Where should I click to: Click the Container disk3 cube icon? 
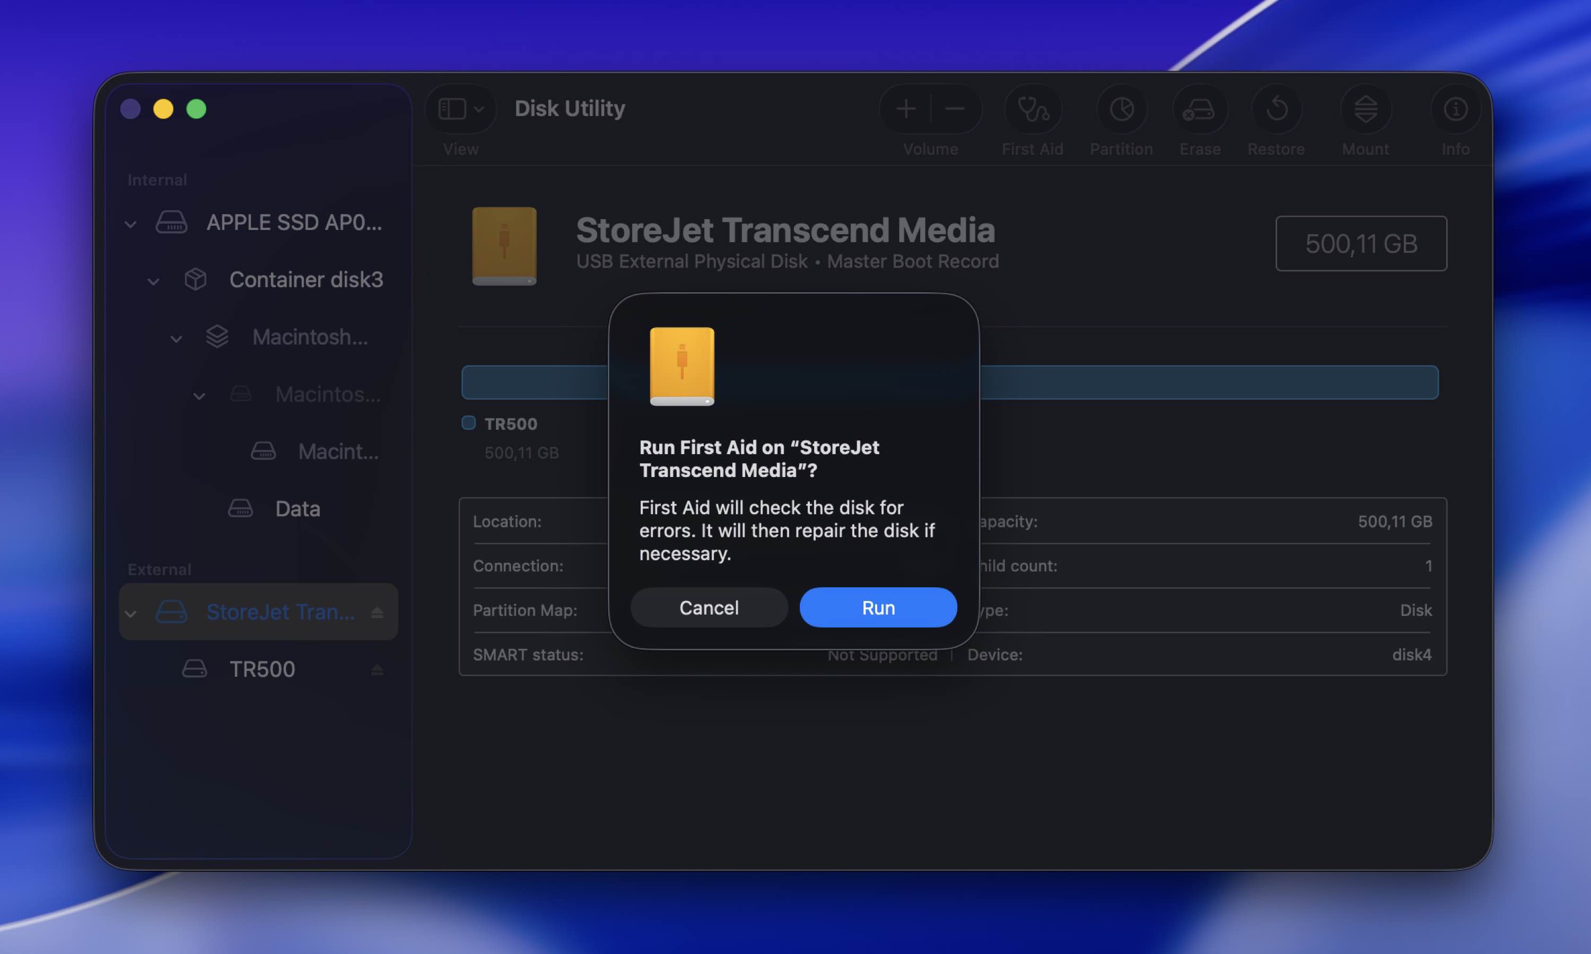pos(196,280)
